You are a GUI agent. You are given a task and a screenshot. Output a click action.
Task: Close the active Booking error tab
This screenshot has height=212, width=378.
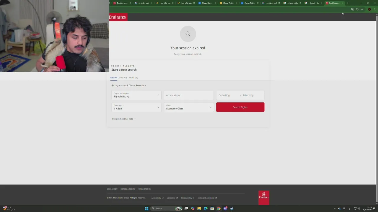(343, 3)
